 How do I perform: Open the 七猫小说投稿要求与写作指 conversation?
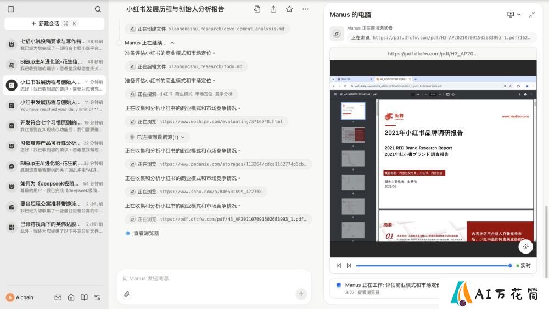[x=54, y=44]
